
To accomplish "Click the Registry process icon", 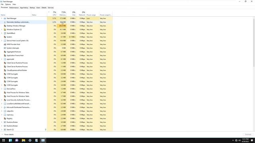I will (x=5, y=118).
